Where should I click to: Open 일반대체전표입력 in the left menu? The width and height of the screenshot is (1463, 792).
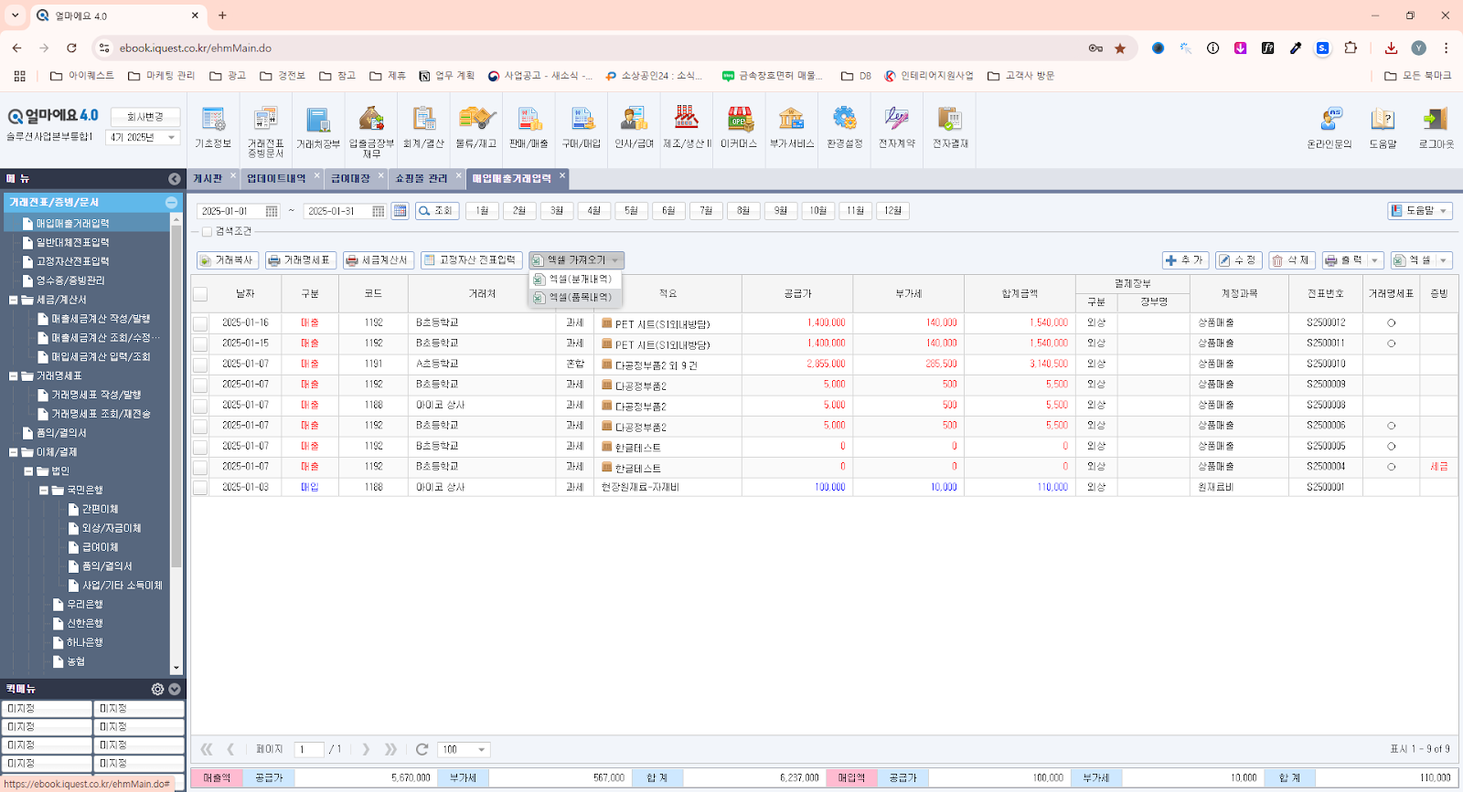click(72, 243)
